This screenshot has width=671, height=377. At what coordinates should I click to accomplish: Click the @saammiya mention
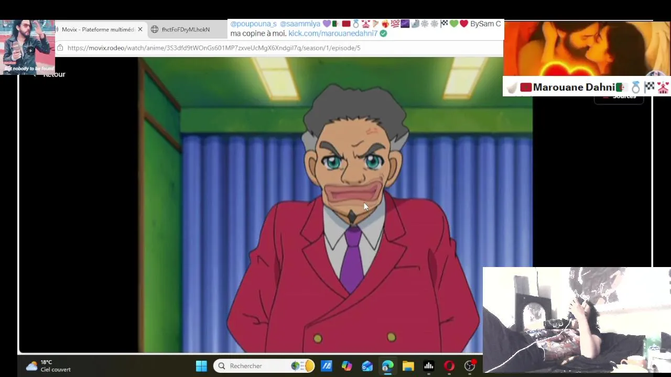300,24
